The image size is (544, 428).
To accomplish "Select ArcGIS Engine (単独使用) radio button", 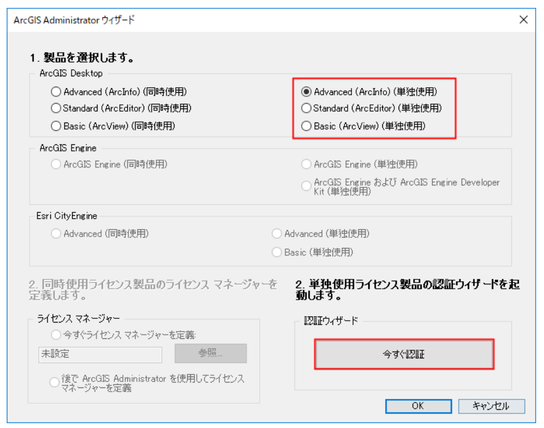I will [x=306, y=164].
